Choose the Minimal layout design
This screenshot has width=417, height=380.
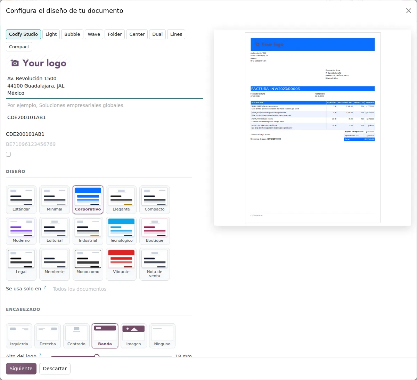coord(55,200)
